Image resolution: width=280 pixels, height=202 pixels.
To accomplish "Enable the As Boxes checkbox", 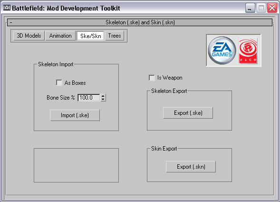I will click(59, 83).
